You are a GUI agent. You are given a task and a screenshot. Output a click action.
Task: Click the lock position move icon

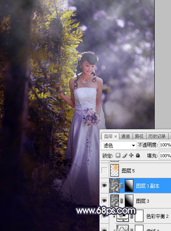click(x=131, y=155)
